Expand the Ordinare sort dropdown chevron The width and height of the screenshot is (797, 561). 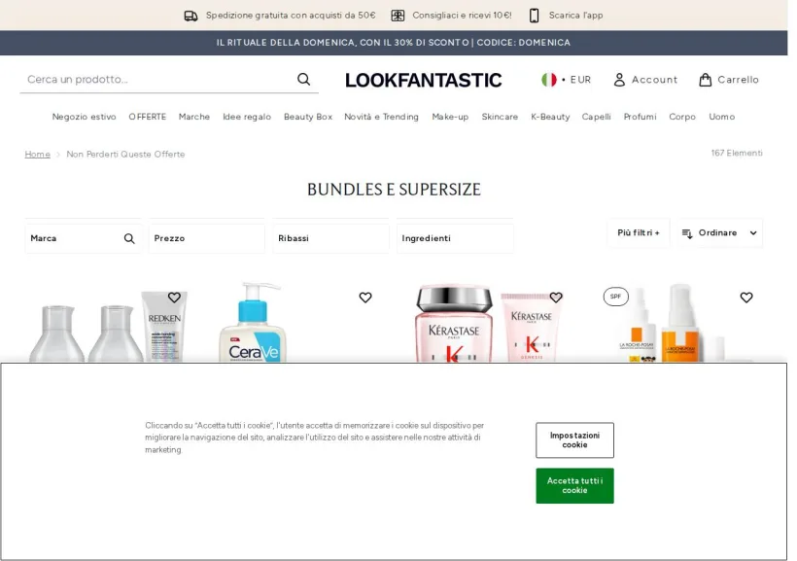(x=753, y=233)
